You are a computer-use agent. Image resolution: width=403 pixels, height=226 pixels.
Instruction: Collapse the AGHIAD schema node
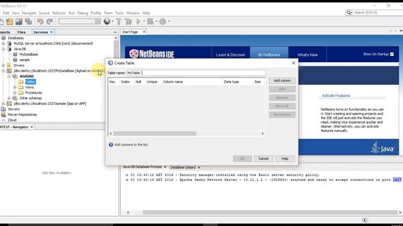tap(9, 77)
